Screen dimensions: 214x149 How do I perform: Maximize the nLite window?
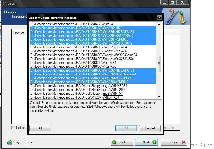172,2
